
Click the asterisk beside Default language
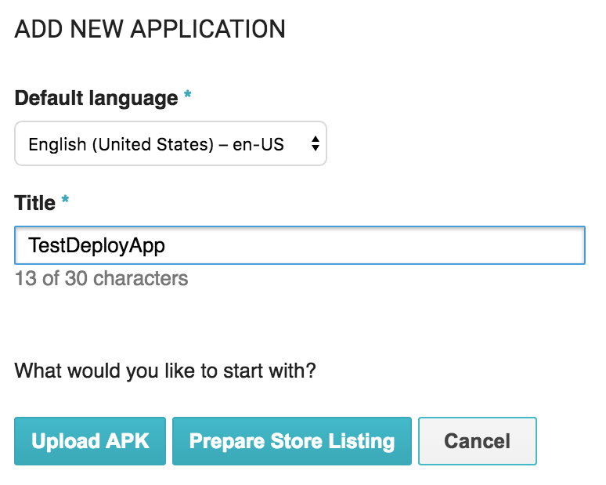click(187, 97)
